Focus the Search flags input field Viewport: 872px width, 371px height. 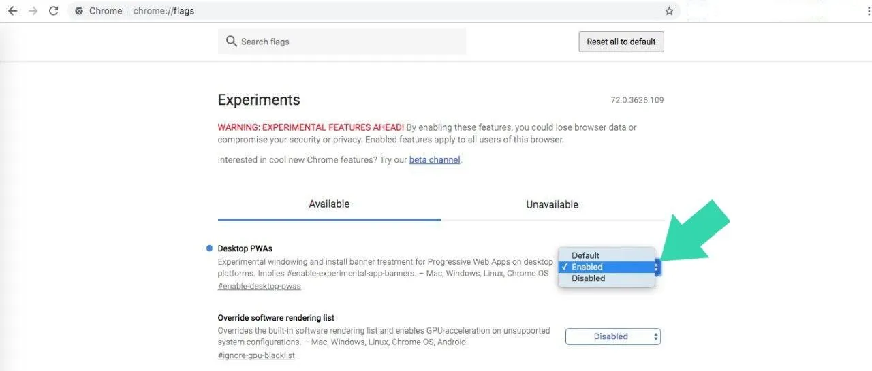click(342, 42)
